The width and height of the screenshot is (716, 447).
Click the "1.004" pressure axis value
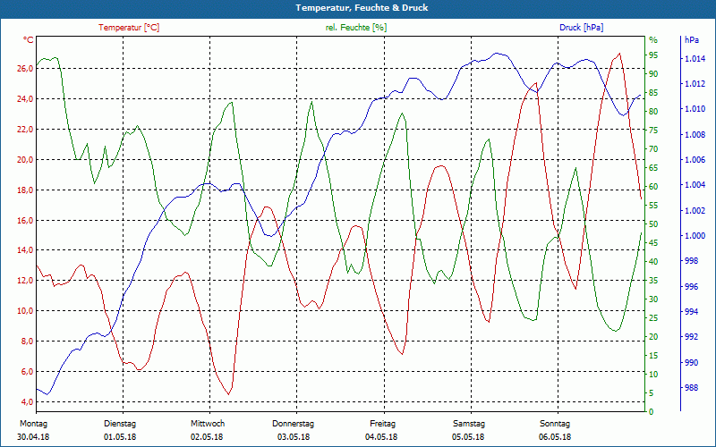click(695, 185)
